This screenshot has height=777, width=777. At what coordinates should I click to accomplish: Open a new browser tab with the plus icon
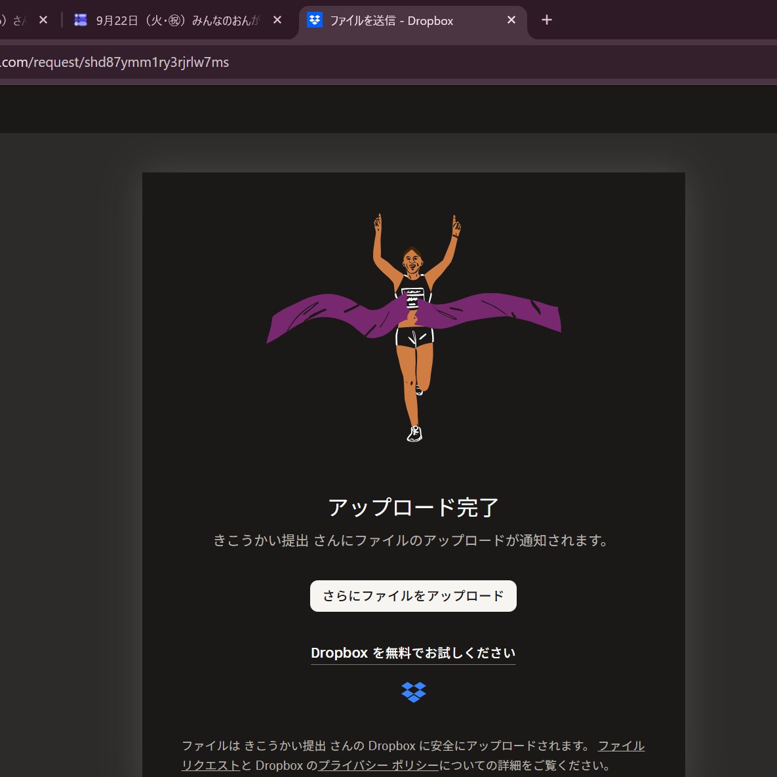coord(547,20)
